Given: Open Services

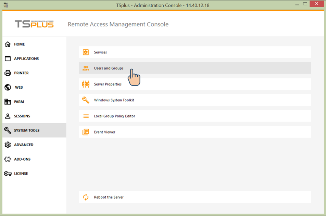Looking at the screenshot, I should click(x=195, y=52).
